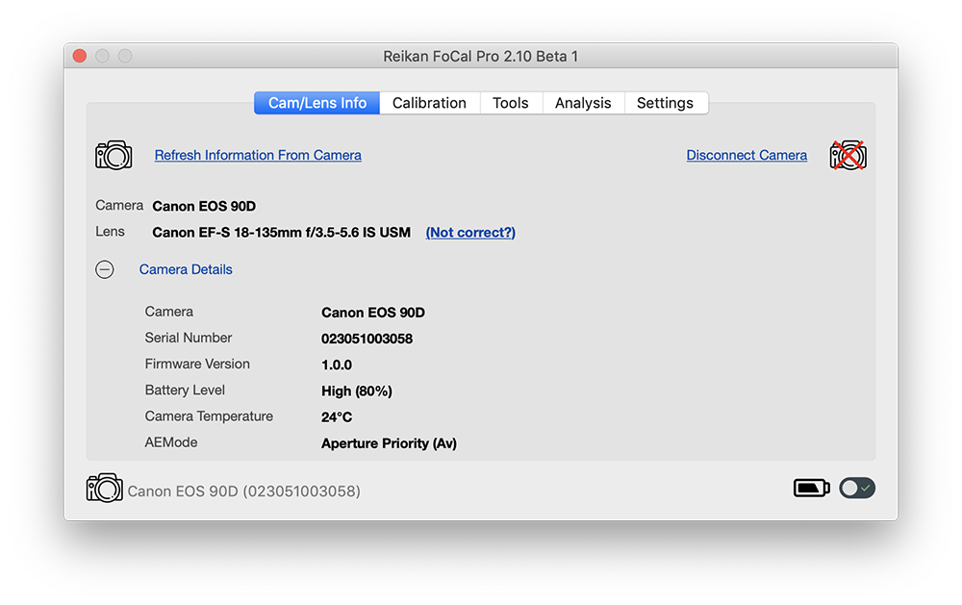Toggle the switch beside the battery icon
This screenshot has width=962, height=605.
(857, 489)
